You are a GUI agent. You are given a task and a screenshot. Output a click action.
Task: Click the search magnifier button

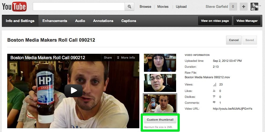129,7
